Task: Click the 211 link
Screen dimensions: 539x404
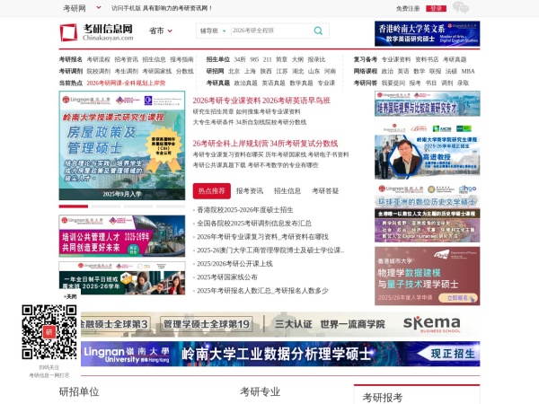Action: [268, 59]
